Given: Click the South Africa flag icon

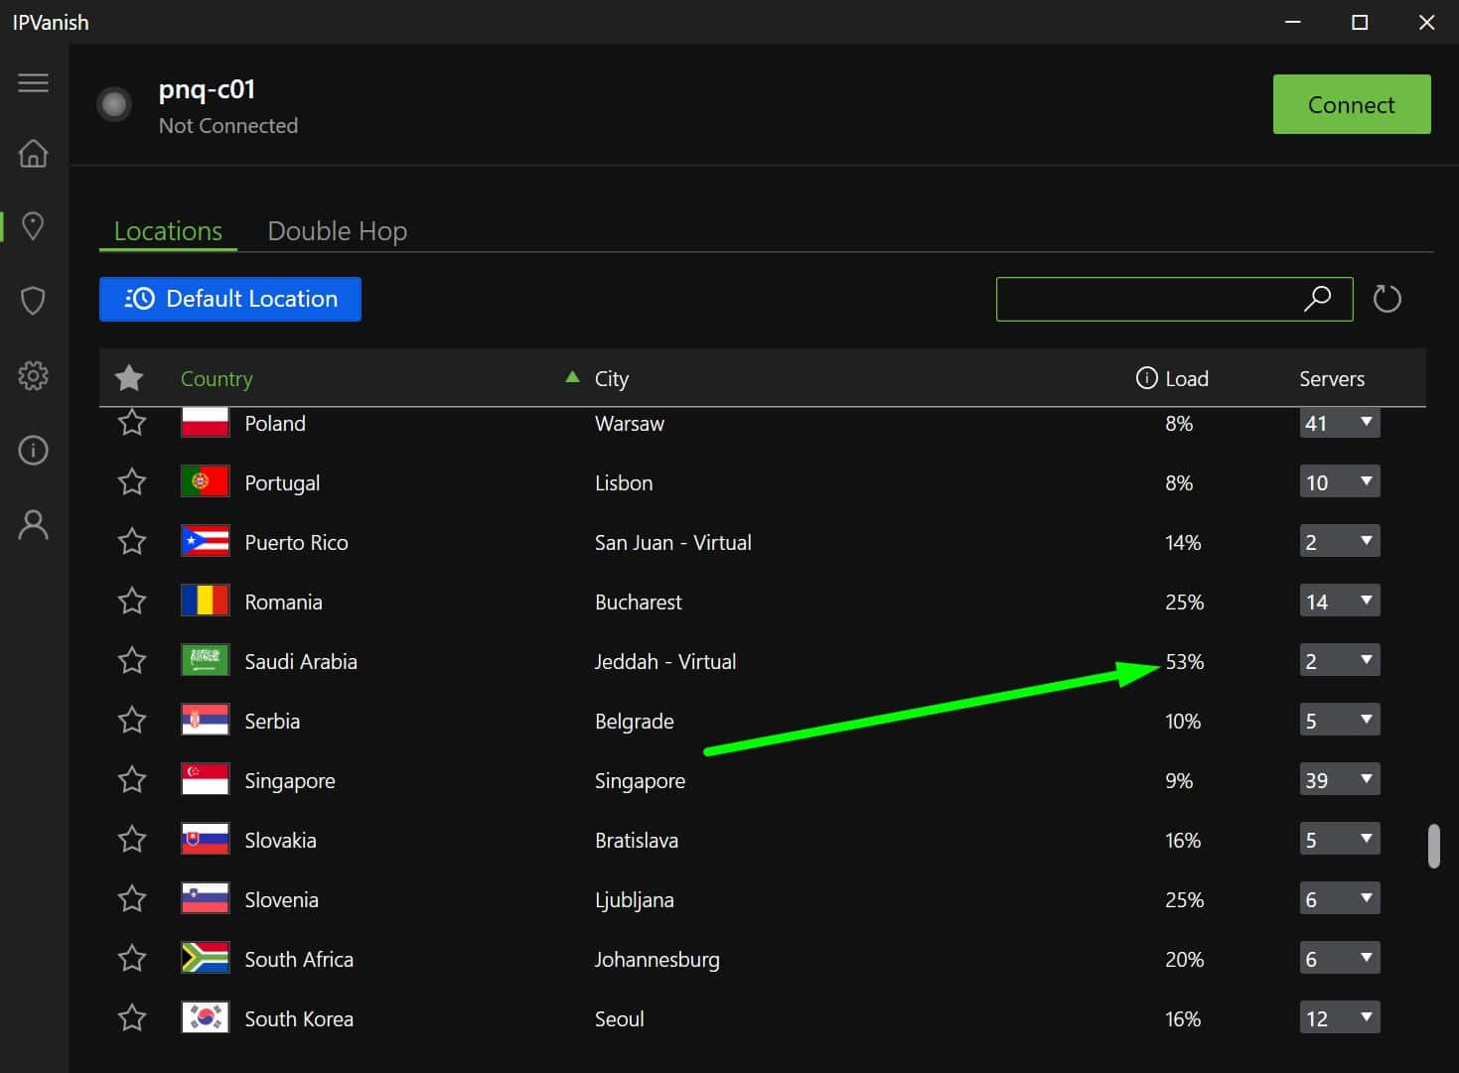Looking at the screenshot, I should click(x=206, y=959).
